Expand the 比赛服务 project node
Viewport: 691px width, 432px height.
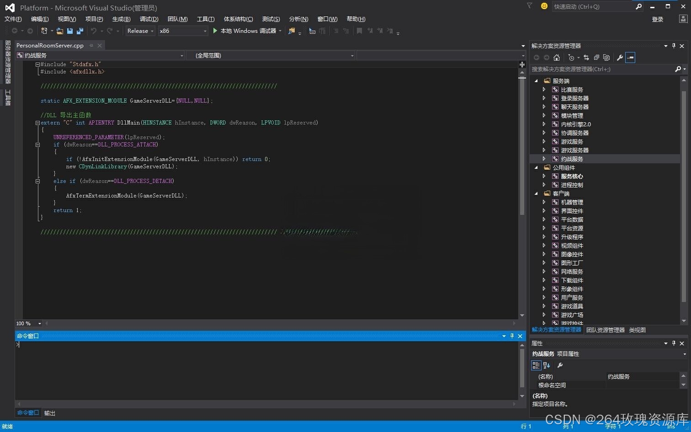544,89
